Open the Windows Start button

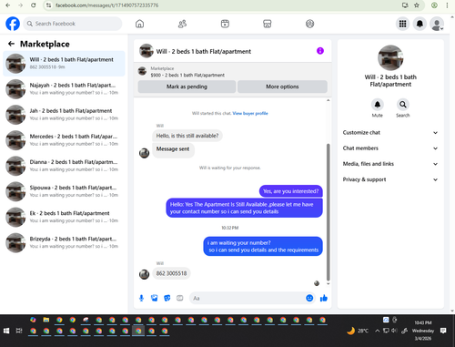tap(6, 331)
